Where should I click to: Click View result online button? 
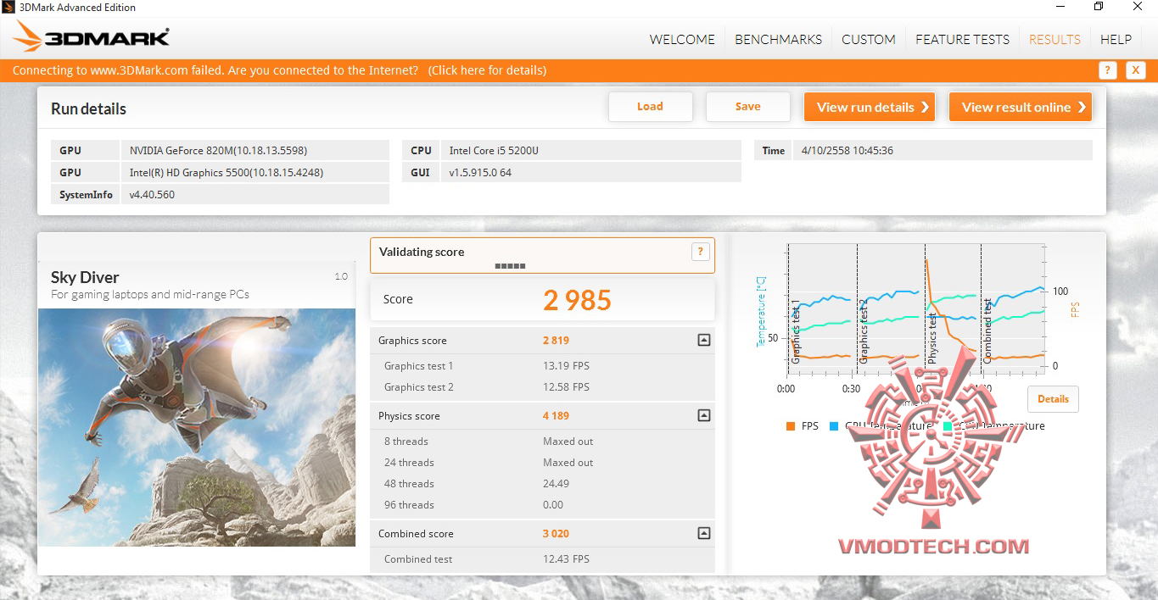point(1021,107)
